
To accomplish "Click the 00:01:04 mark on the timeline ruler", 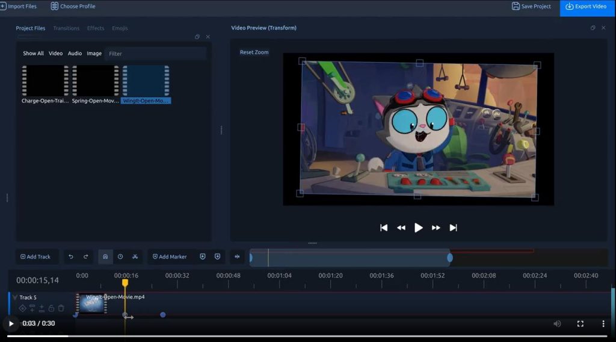I will tap(279, 276).
